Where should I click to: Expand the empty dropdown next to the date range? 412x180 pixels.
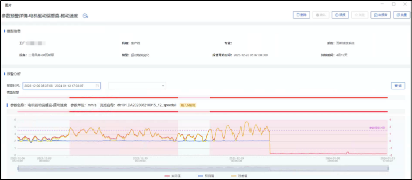tap(137, 86)
